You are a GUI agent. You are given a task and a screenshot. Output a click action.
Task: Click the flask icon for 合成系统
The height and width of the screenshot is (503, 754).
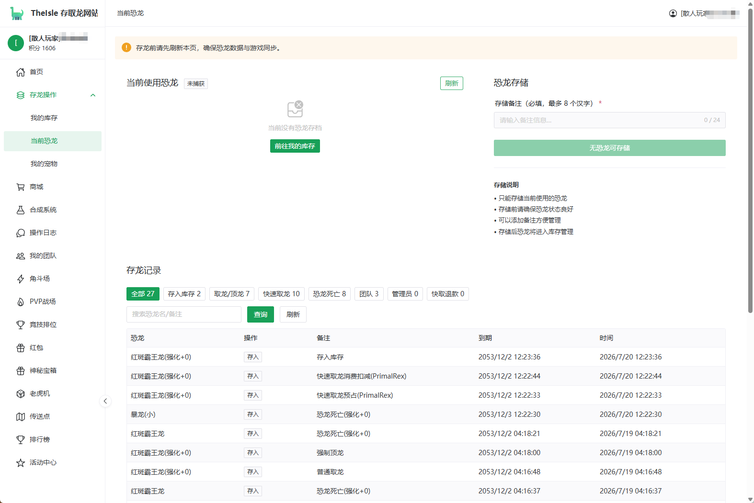21,210
